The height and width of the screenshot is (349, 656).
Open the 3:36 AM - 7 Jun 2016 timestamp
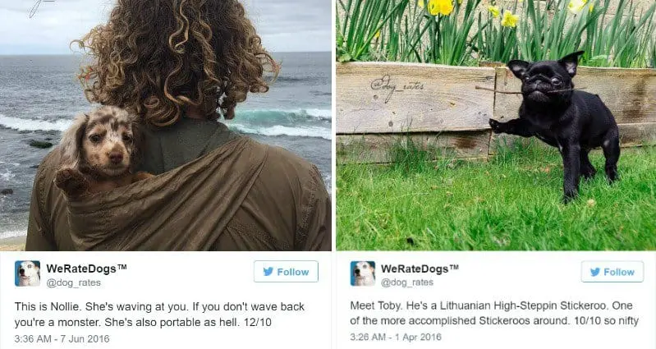[x=62, y=338]
